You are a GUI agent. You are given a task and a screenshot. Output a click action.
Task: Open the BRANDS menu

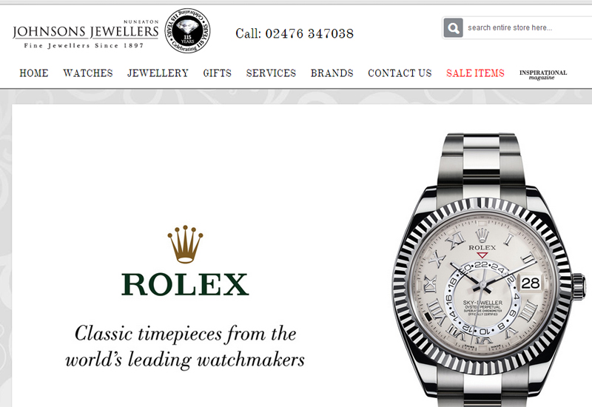pyautogui.click(x=332, y=73)
